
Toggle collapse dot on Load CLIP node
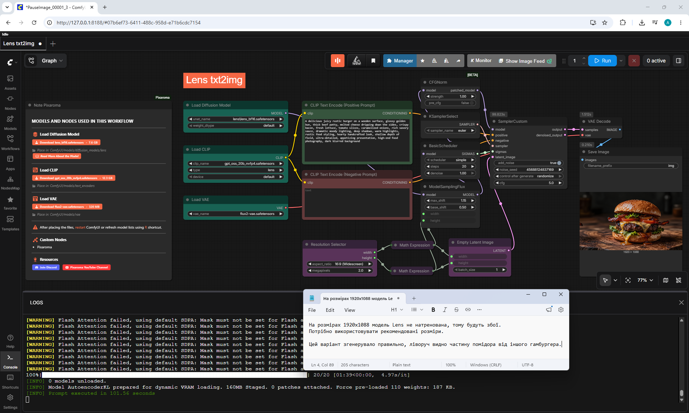tap(187, 149)
